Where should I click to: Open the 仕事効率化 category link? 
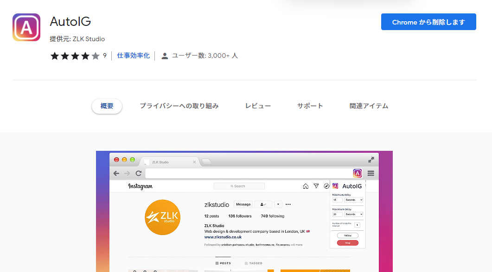click(134, 56)
